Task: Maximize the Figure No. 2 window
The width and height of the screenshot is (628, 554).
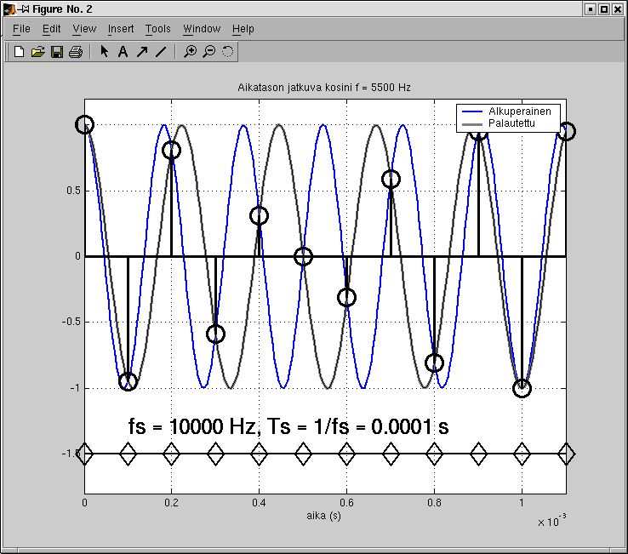Action: click(x=604, y=9)
